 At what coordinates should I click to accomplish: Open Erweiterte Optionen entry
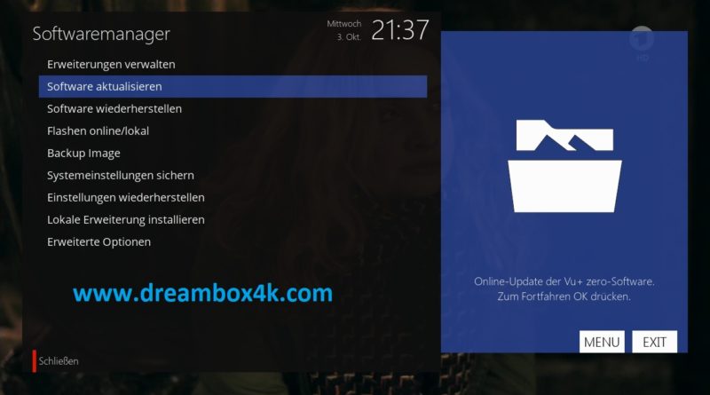[233, 242]
